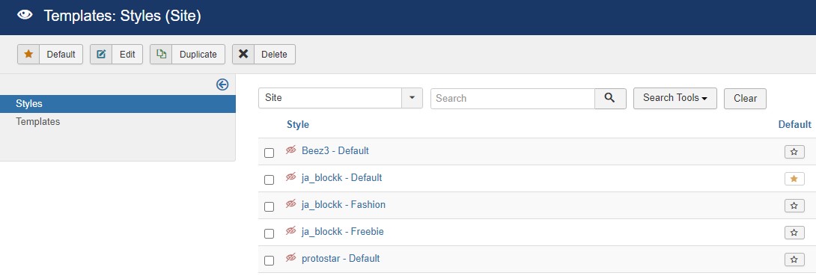Click into the Search input field
The width and height of the screenshot is (816, 276).
(x=513, y=98)
